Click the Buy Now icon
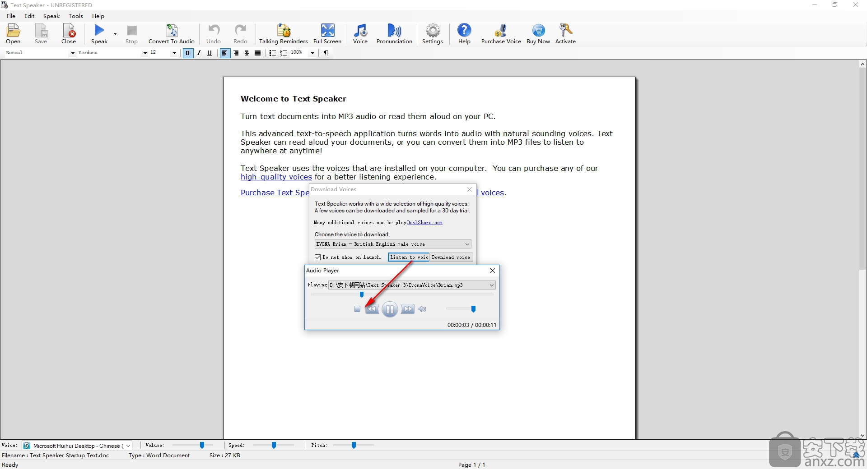Viewport: 867px width, 469px height. coord(538,34)
